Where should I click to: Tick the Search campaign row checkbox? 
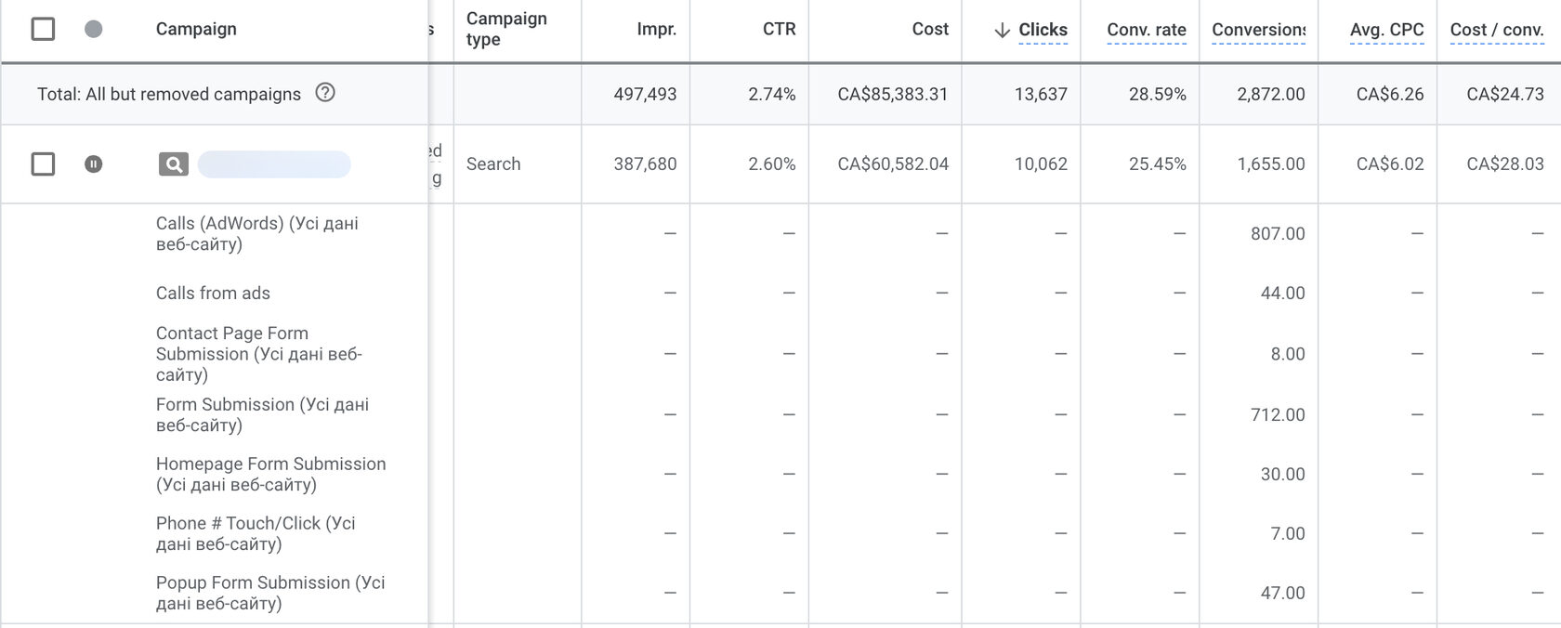click(43, 164)
